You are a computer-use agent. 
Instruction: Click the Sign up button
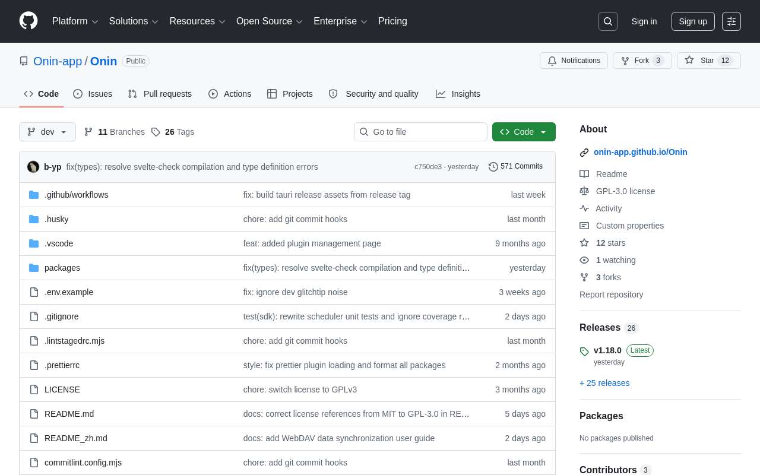(693, 21)
